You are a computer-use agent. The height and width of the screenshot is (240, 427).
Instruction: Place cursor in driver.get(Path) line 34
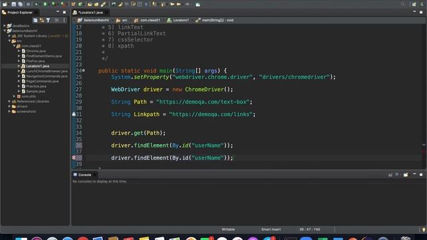[x=138, y=133]
